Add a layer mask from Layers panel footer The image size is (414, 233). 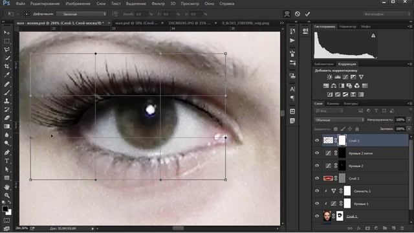pyautogui.click(x=367, y=228)
